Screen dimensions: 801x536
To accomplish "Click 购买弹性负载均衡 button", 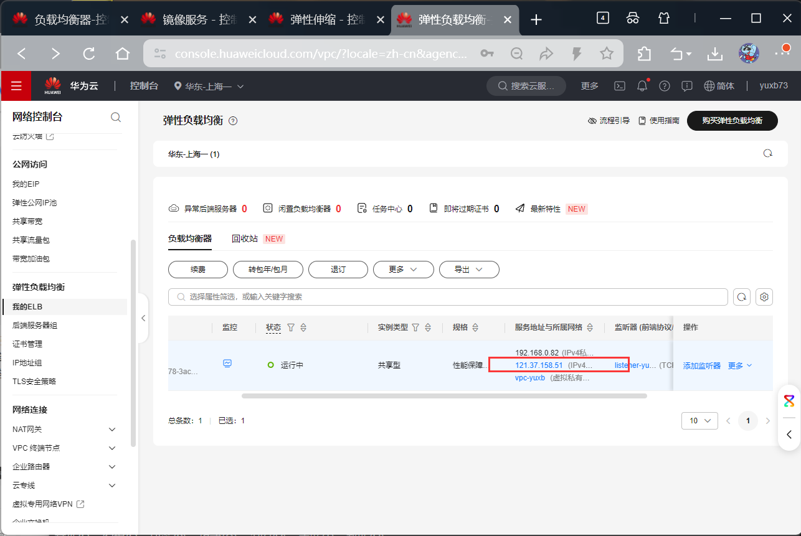I will click(732, 121).
